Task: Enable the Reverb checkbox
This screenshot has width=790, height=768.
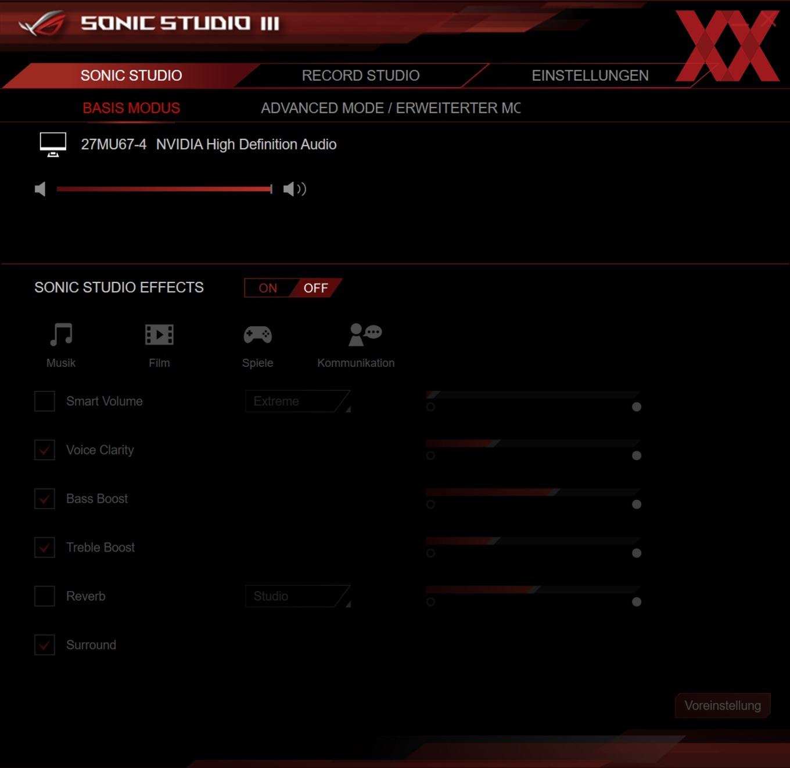Action: (45, 596)
